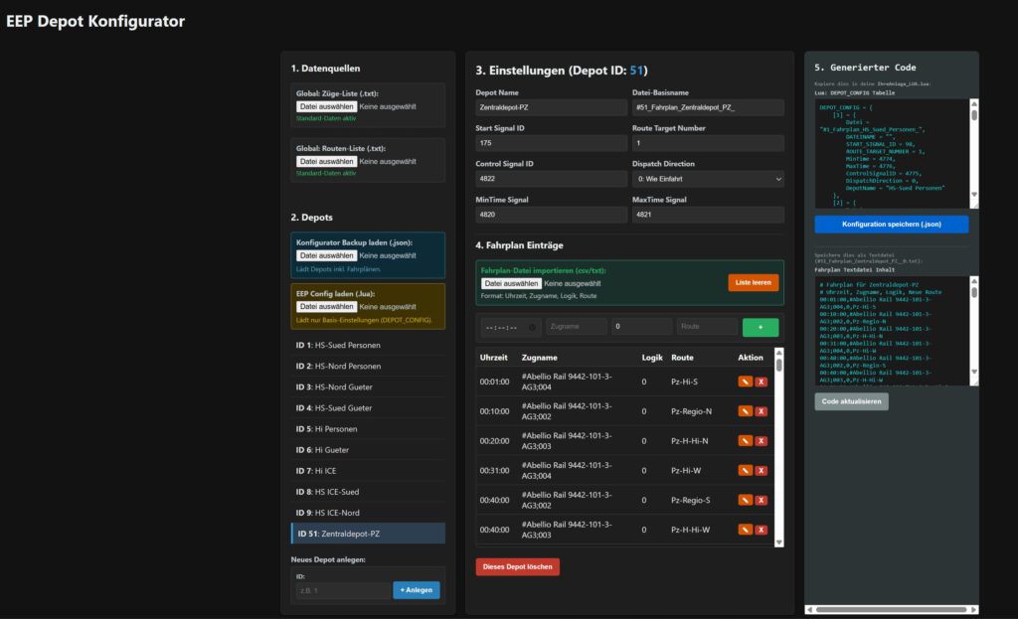Screen dimensions: 1018x619
Task: Delete the Pz-H-Hi-W timetable entry
Action: pyautogui.click(x=761, y=531)
